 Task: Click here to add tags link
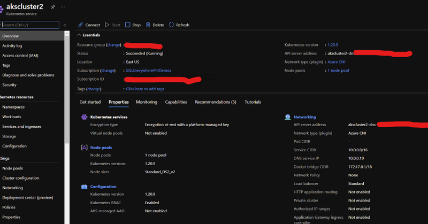[x=145, y=89]
